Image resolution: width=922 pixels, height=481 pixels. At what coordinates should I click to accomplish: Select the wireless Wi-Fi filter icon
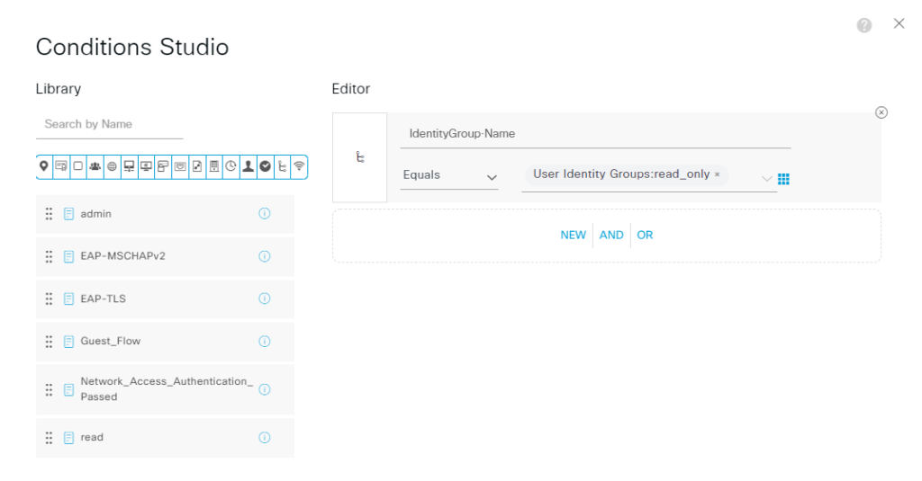pyautogui.click(x=299, y=166)
